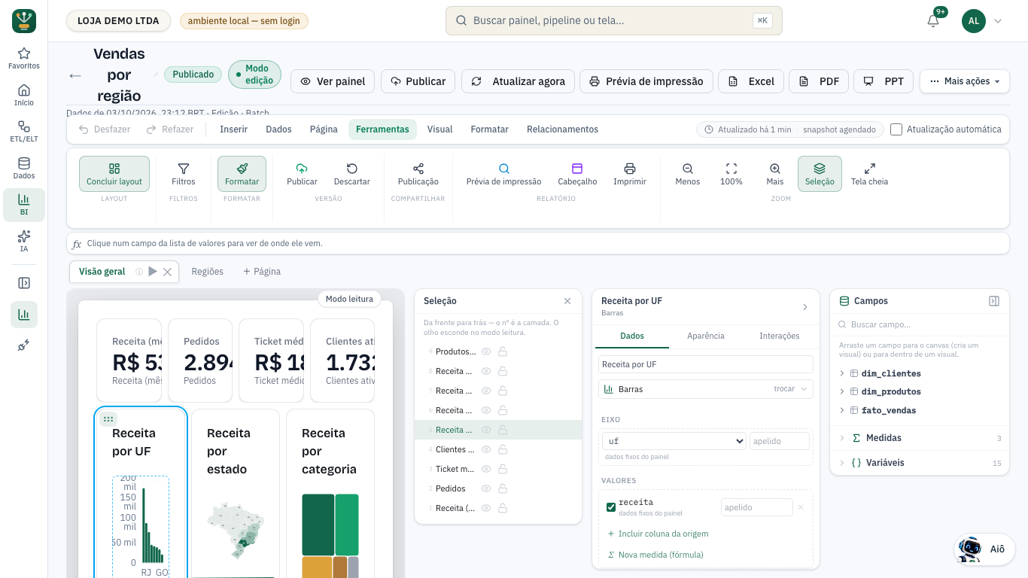
Task: Expand the Variáveis group
Action: (x=920, y=463)
